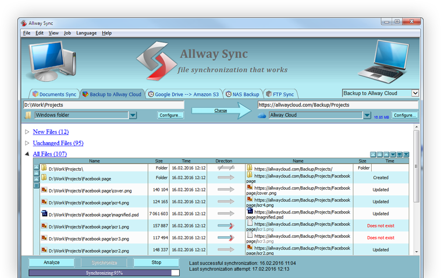Open the NAS Backup tab
The image size is (441, 278).
(243, 94)
